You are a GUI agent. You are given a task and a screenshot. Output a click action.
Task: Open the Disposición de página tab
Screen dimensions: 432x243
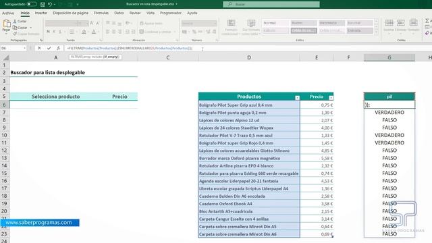[70, 13]
